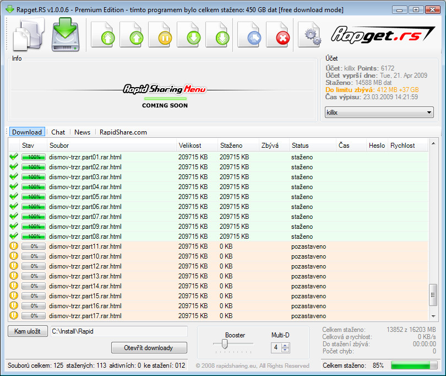Click the list scroll-down arrow
The width and height of the screenshot is (446, 376).
(433, 316)
